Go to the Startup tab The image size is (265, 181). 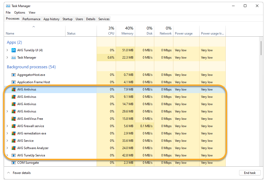pos(68,19)
